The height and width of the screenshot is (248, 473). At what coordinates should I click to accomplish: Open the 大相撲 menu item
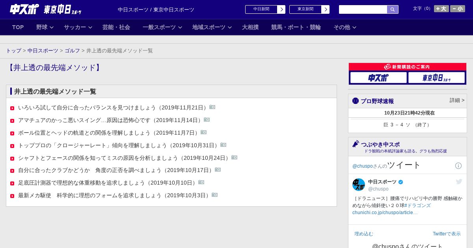pos(250,27)
